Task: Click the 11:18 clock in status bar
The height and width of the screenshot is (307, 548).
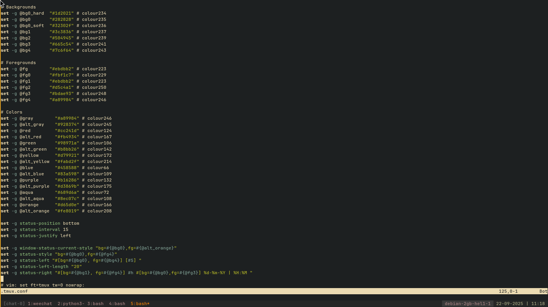Action: pos(538,304)
